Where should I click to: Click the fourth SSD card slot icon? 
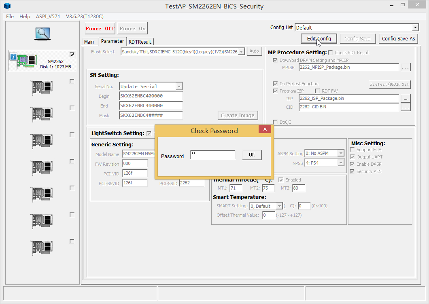tap(42, 141)
